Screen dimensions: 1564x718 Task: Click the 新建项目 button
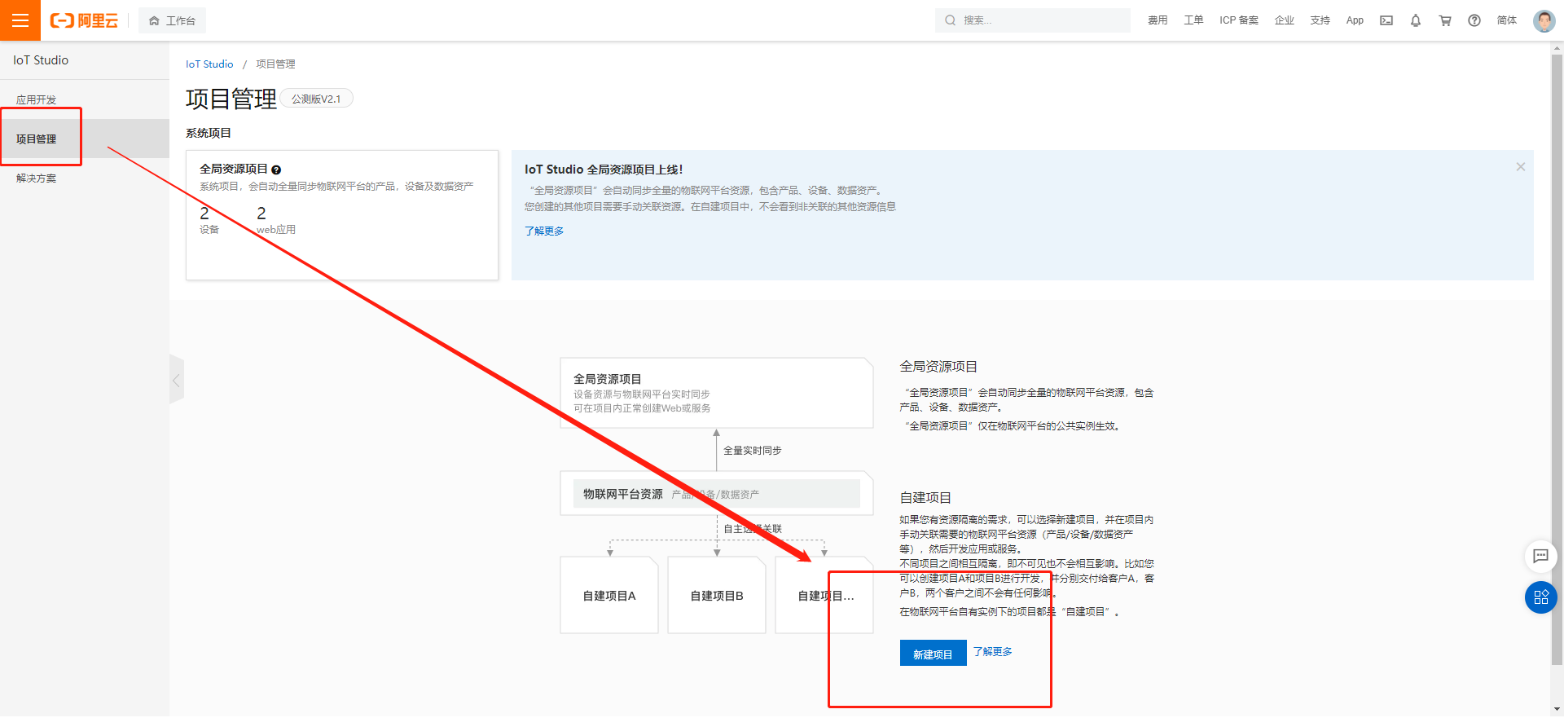tap(933, 653)
